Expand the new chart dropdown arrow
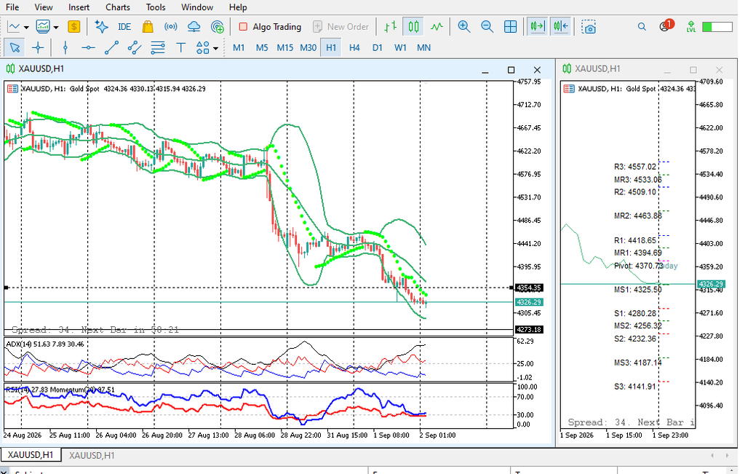The height and width of the screenshot is (474, 745). [26, 28]
